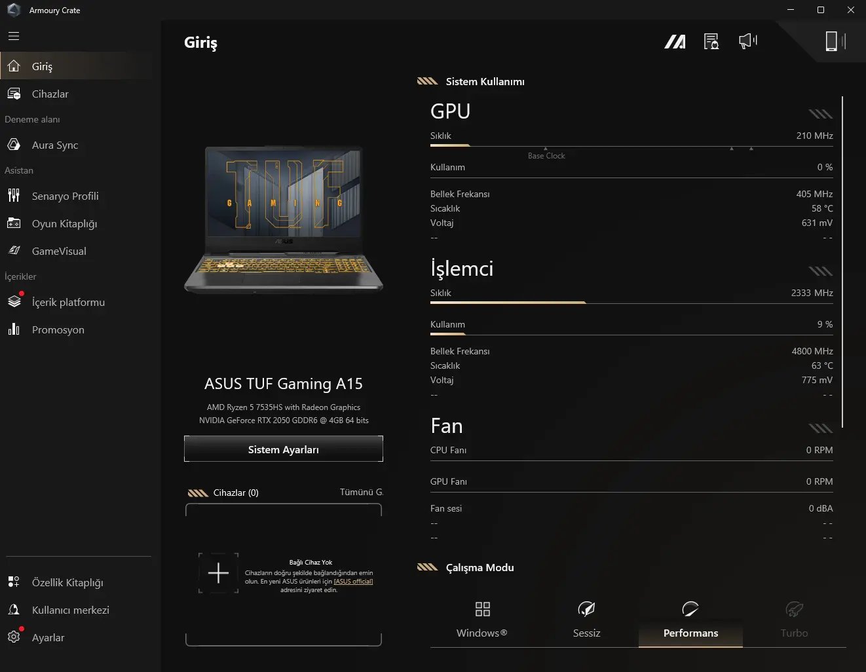Click the Tümünü G. link

tap(362, 492)
